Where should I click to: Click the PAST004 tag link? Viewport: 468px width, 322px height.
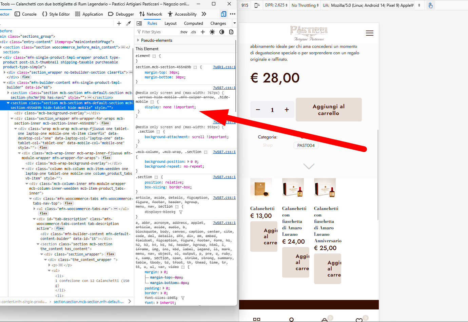tap(306, 146)
